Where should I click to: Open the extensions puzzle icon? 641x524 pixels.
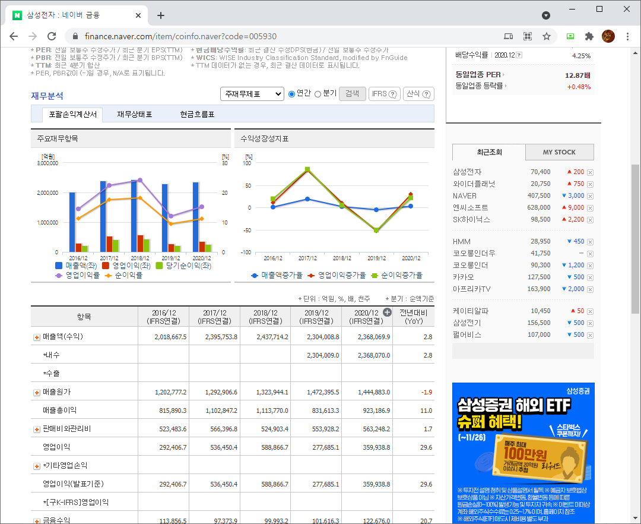pos(589,36)
